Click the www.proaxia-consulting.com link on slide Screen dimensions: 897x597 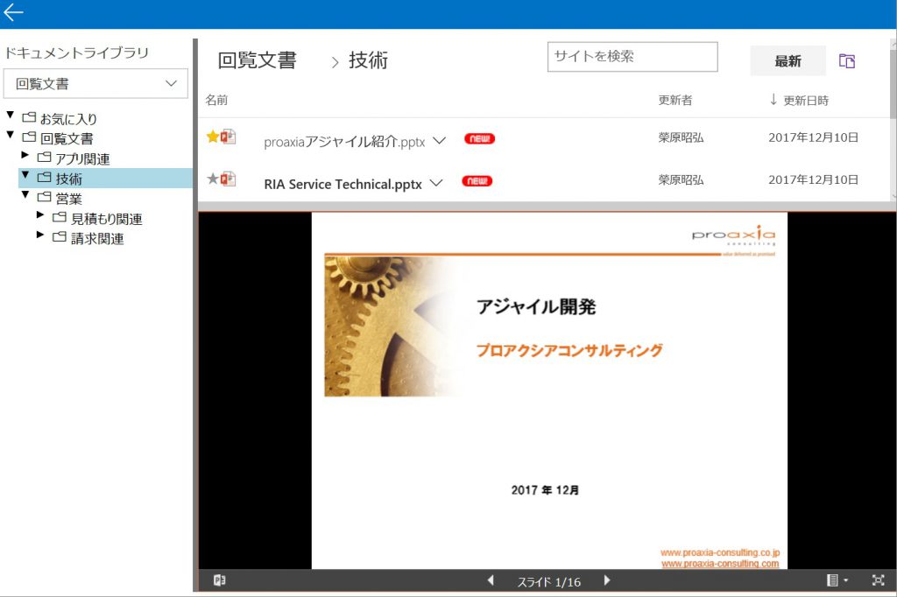click(x=720, y=563)
